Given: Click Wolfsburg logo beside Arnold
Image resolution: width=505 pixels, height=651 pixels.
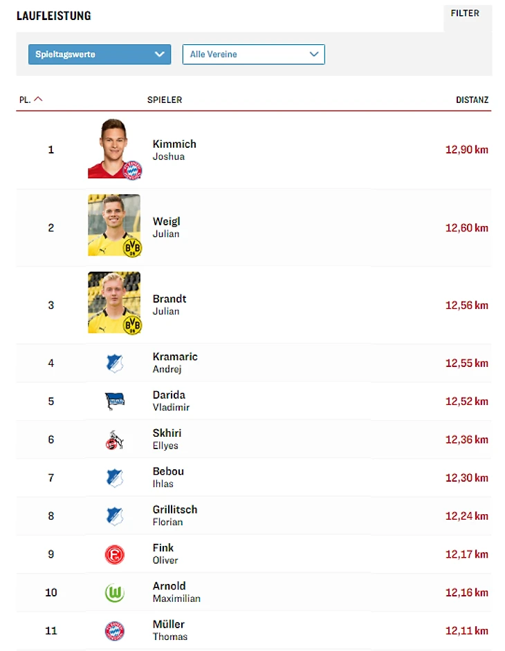Looking at the screenshot, I should 115,592.
